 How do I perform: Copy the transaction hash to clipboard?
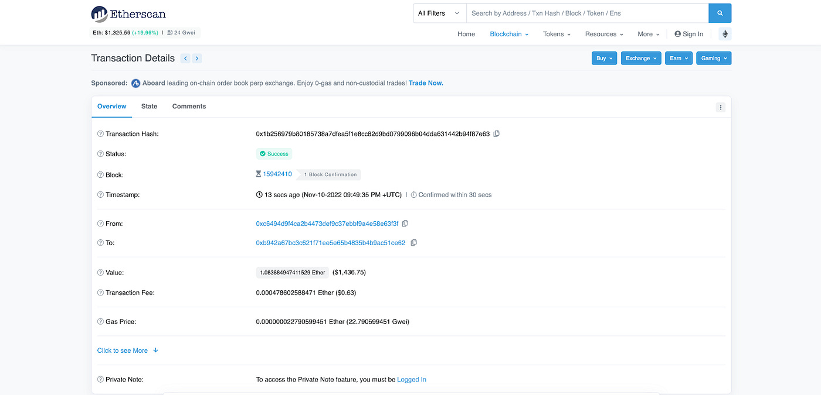(496, 134)
